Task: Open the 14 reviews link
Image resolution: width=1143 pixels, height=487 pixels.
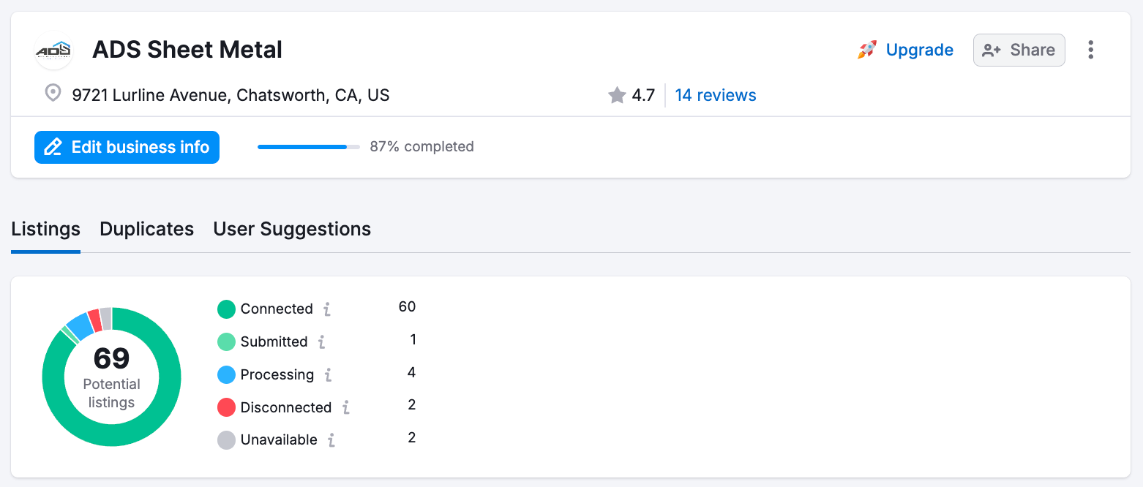Action: 715,95
